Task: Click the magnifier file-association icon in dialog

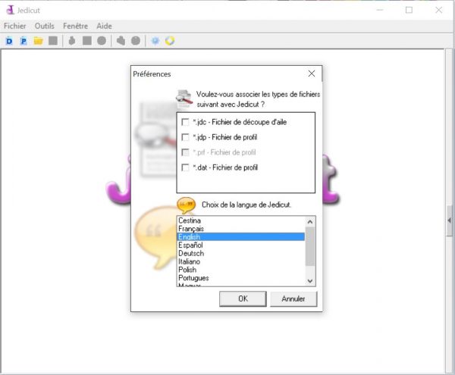Action: point(184,98)
